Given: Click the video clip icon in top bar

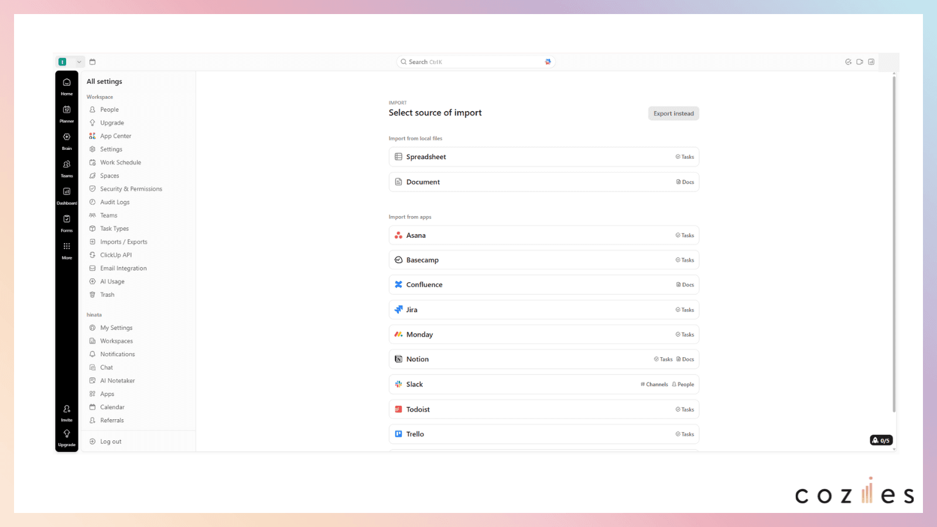Looking at the screenshot, I should [x=860, y=61].
